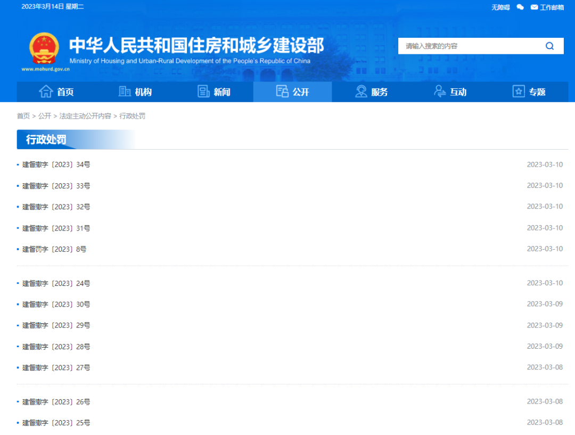This screenshot has width=575, height=435.
Task: Click the star icon beside 专题
Action: 519,92
